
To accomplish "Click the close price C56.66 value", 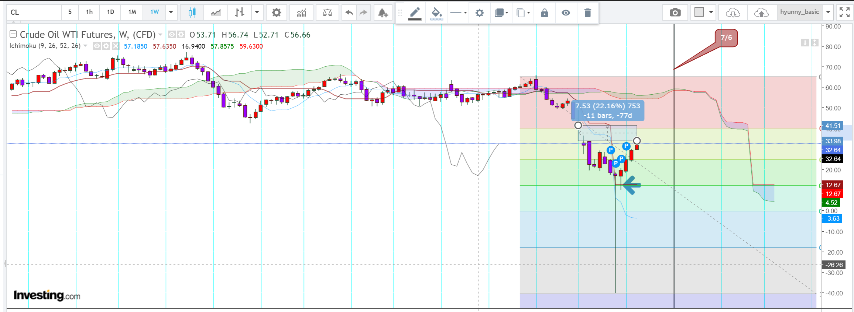I will [x=297, y=35].
